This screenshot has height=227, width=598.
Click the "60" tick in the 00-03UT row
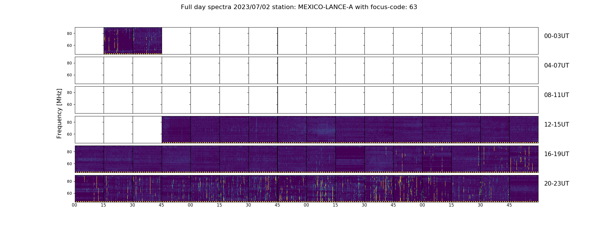click(69, 45)
